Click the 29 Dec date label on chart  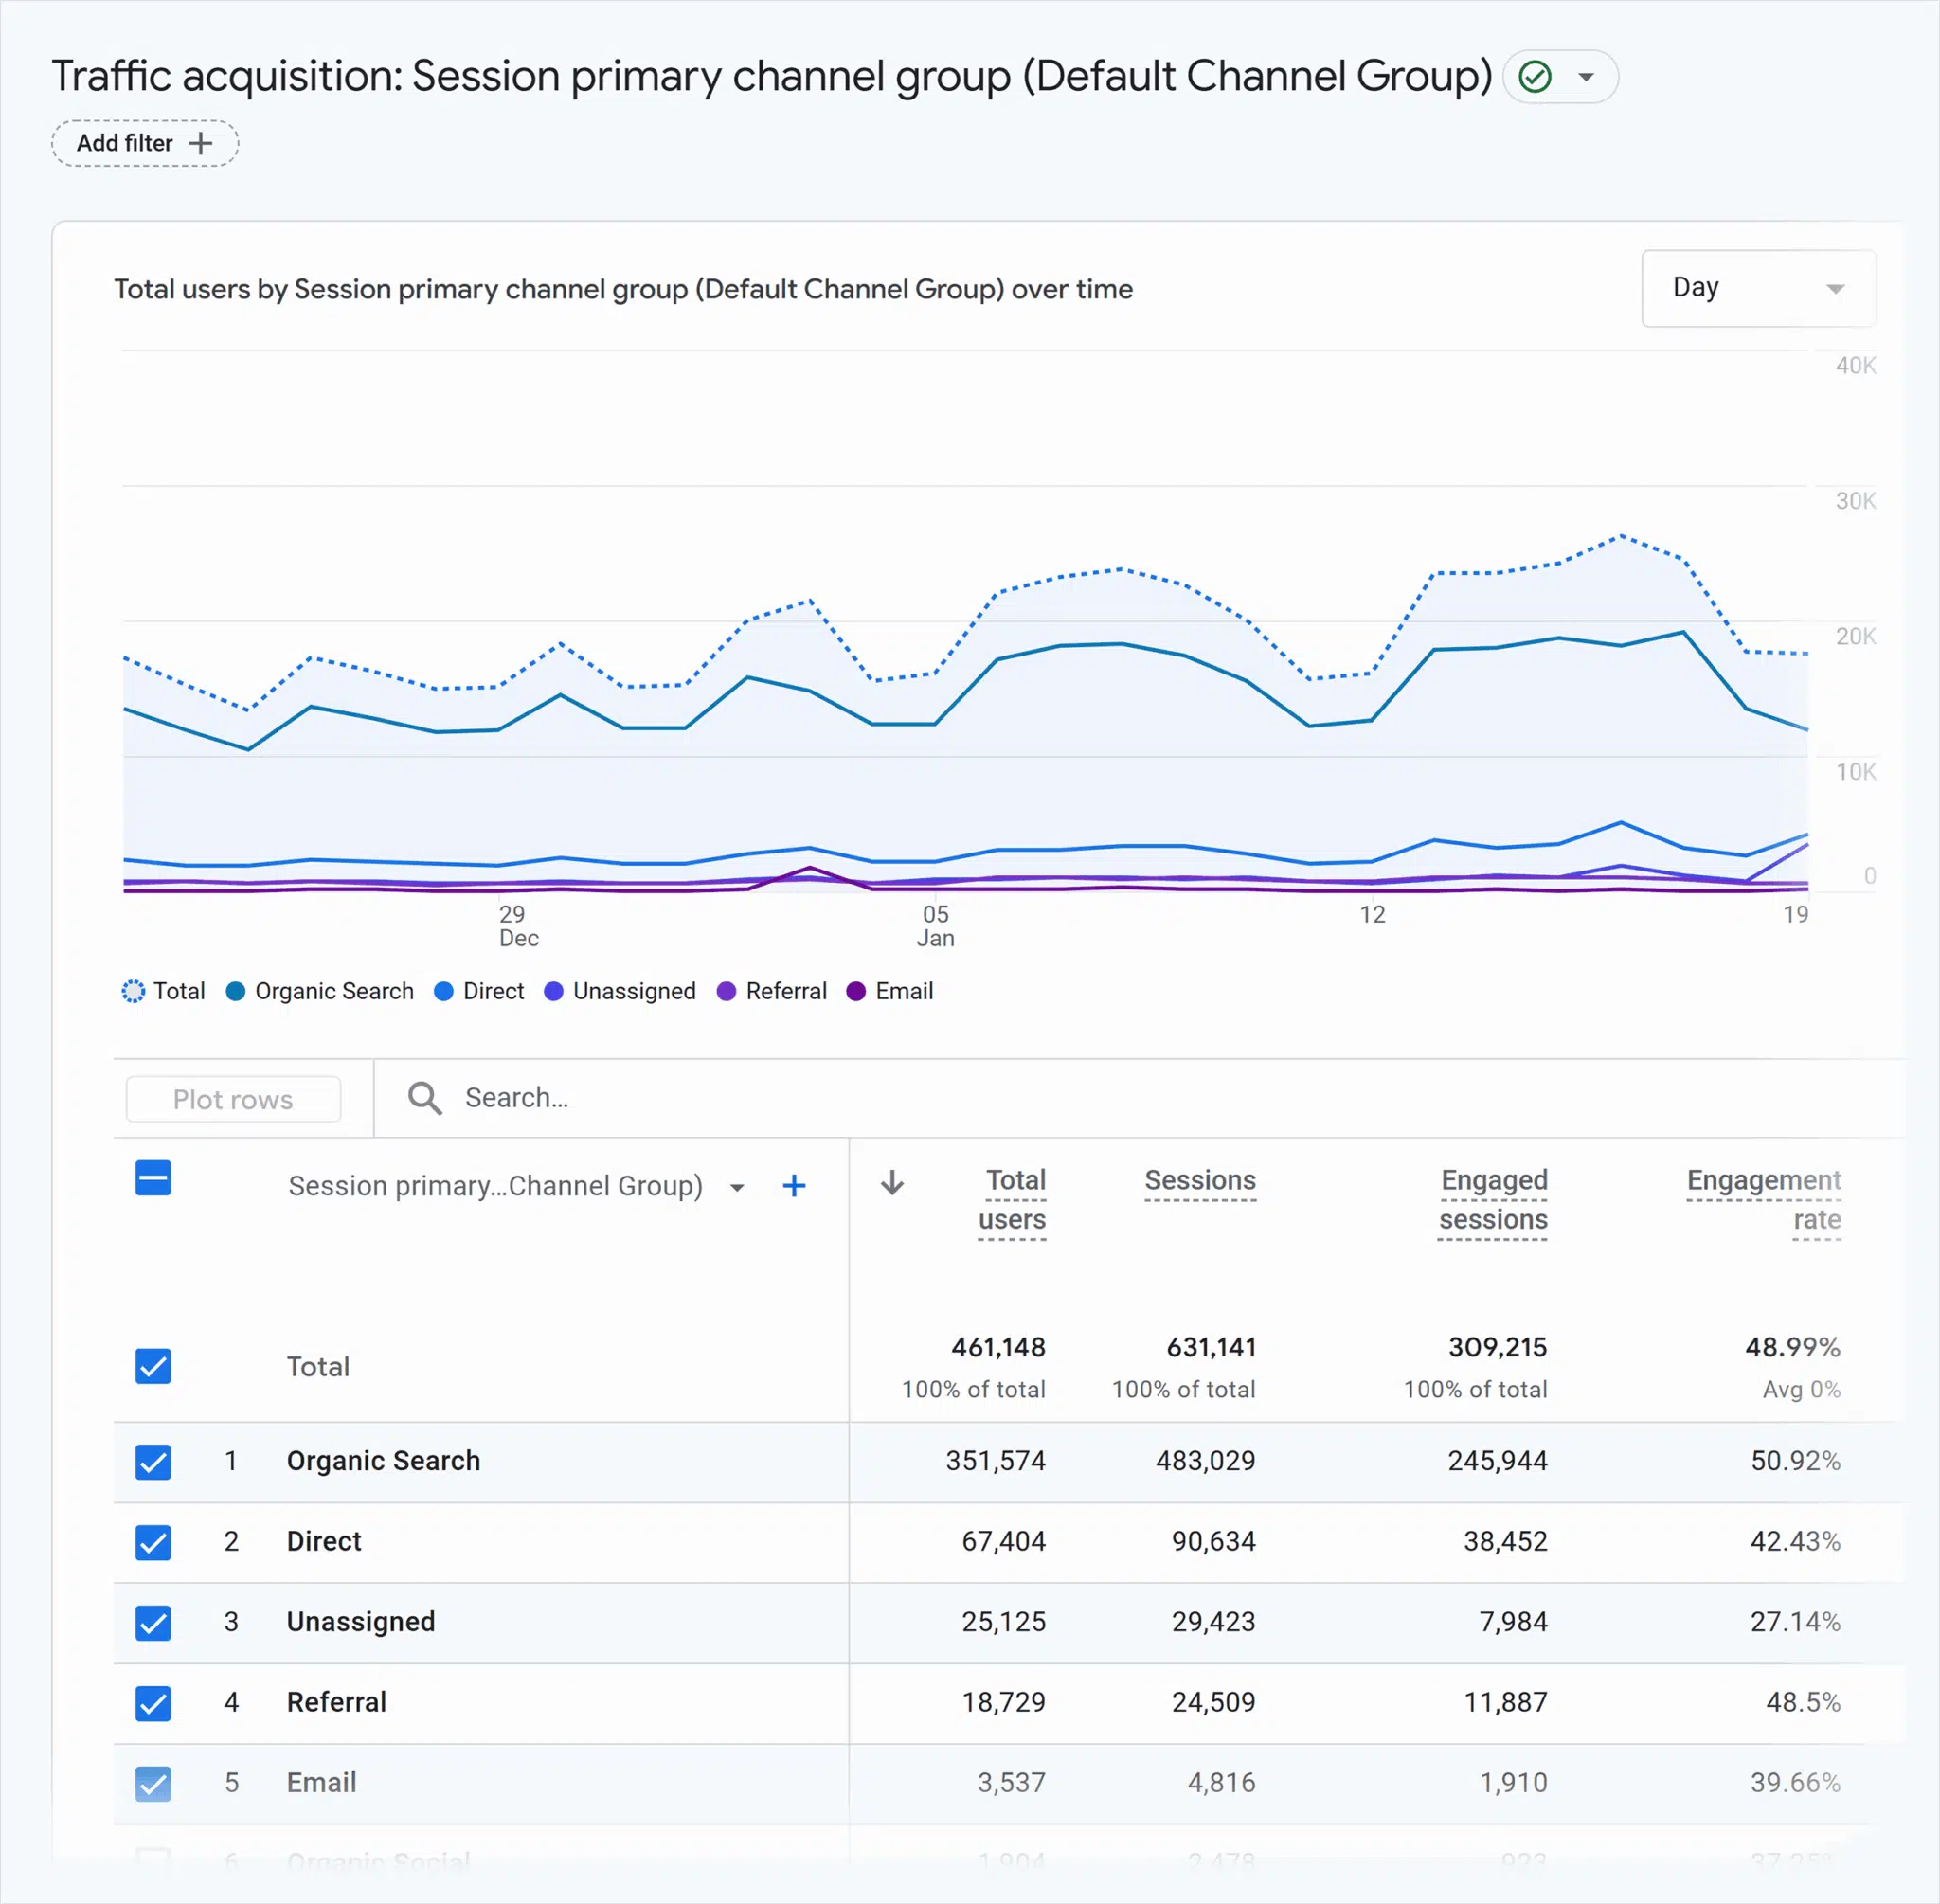point(518,926)
